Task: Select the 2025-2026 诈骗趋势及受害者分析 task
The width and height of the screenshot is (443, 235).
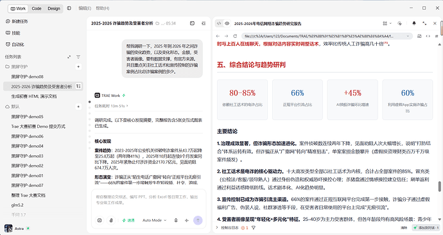Action: pyautogui.click(x=41, y=87)
